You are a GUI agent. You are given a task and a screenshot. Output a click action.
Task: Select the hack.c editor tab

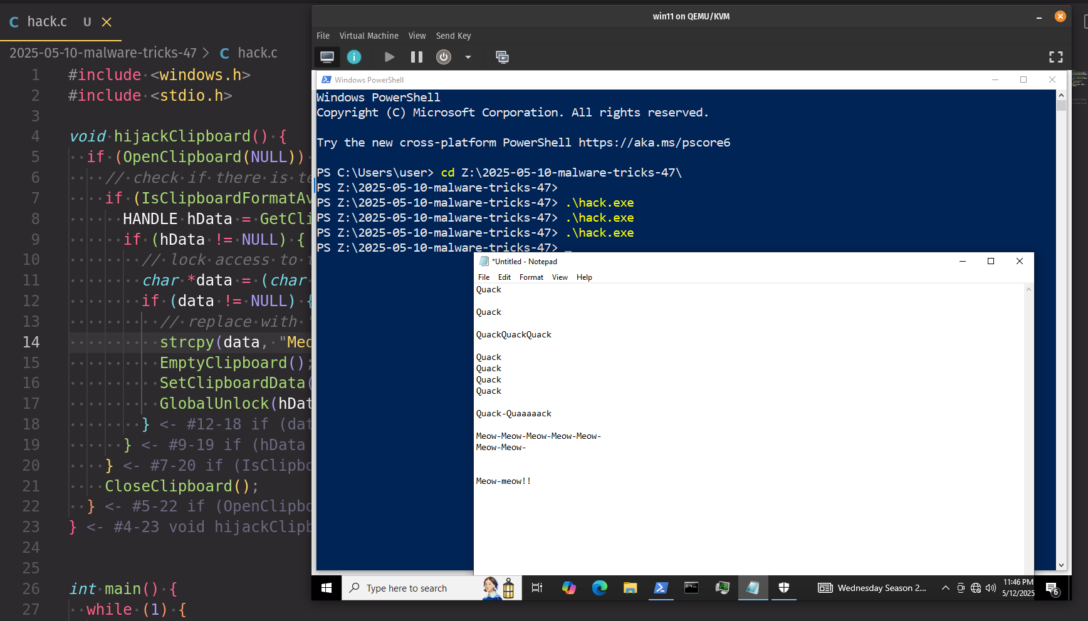tap(60, 22)
